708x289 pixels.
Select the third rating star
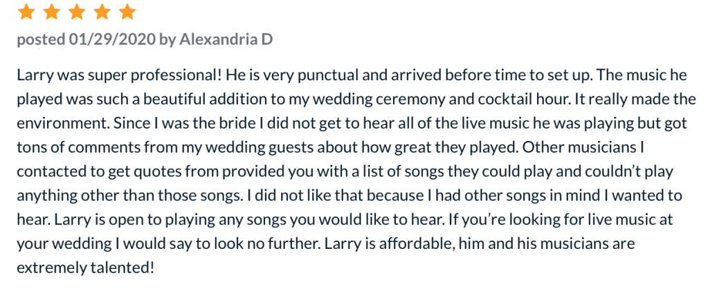pyautogui.click(x=76, y=12)
